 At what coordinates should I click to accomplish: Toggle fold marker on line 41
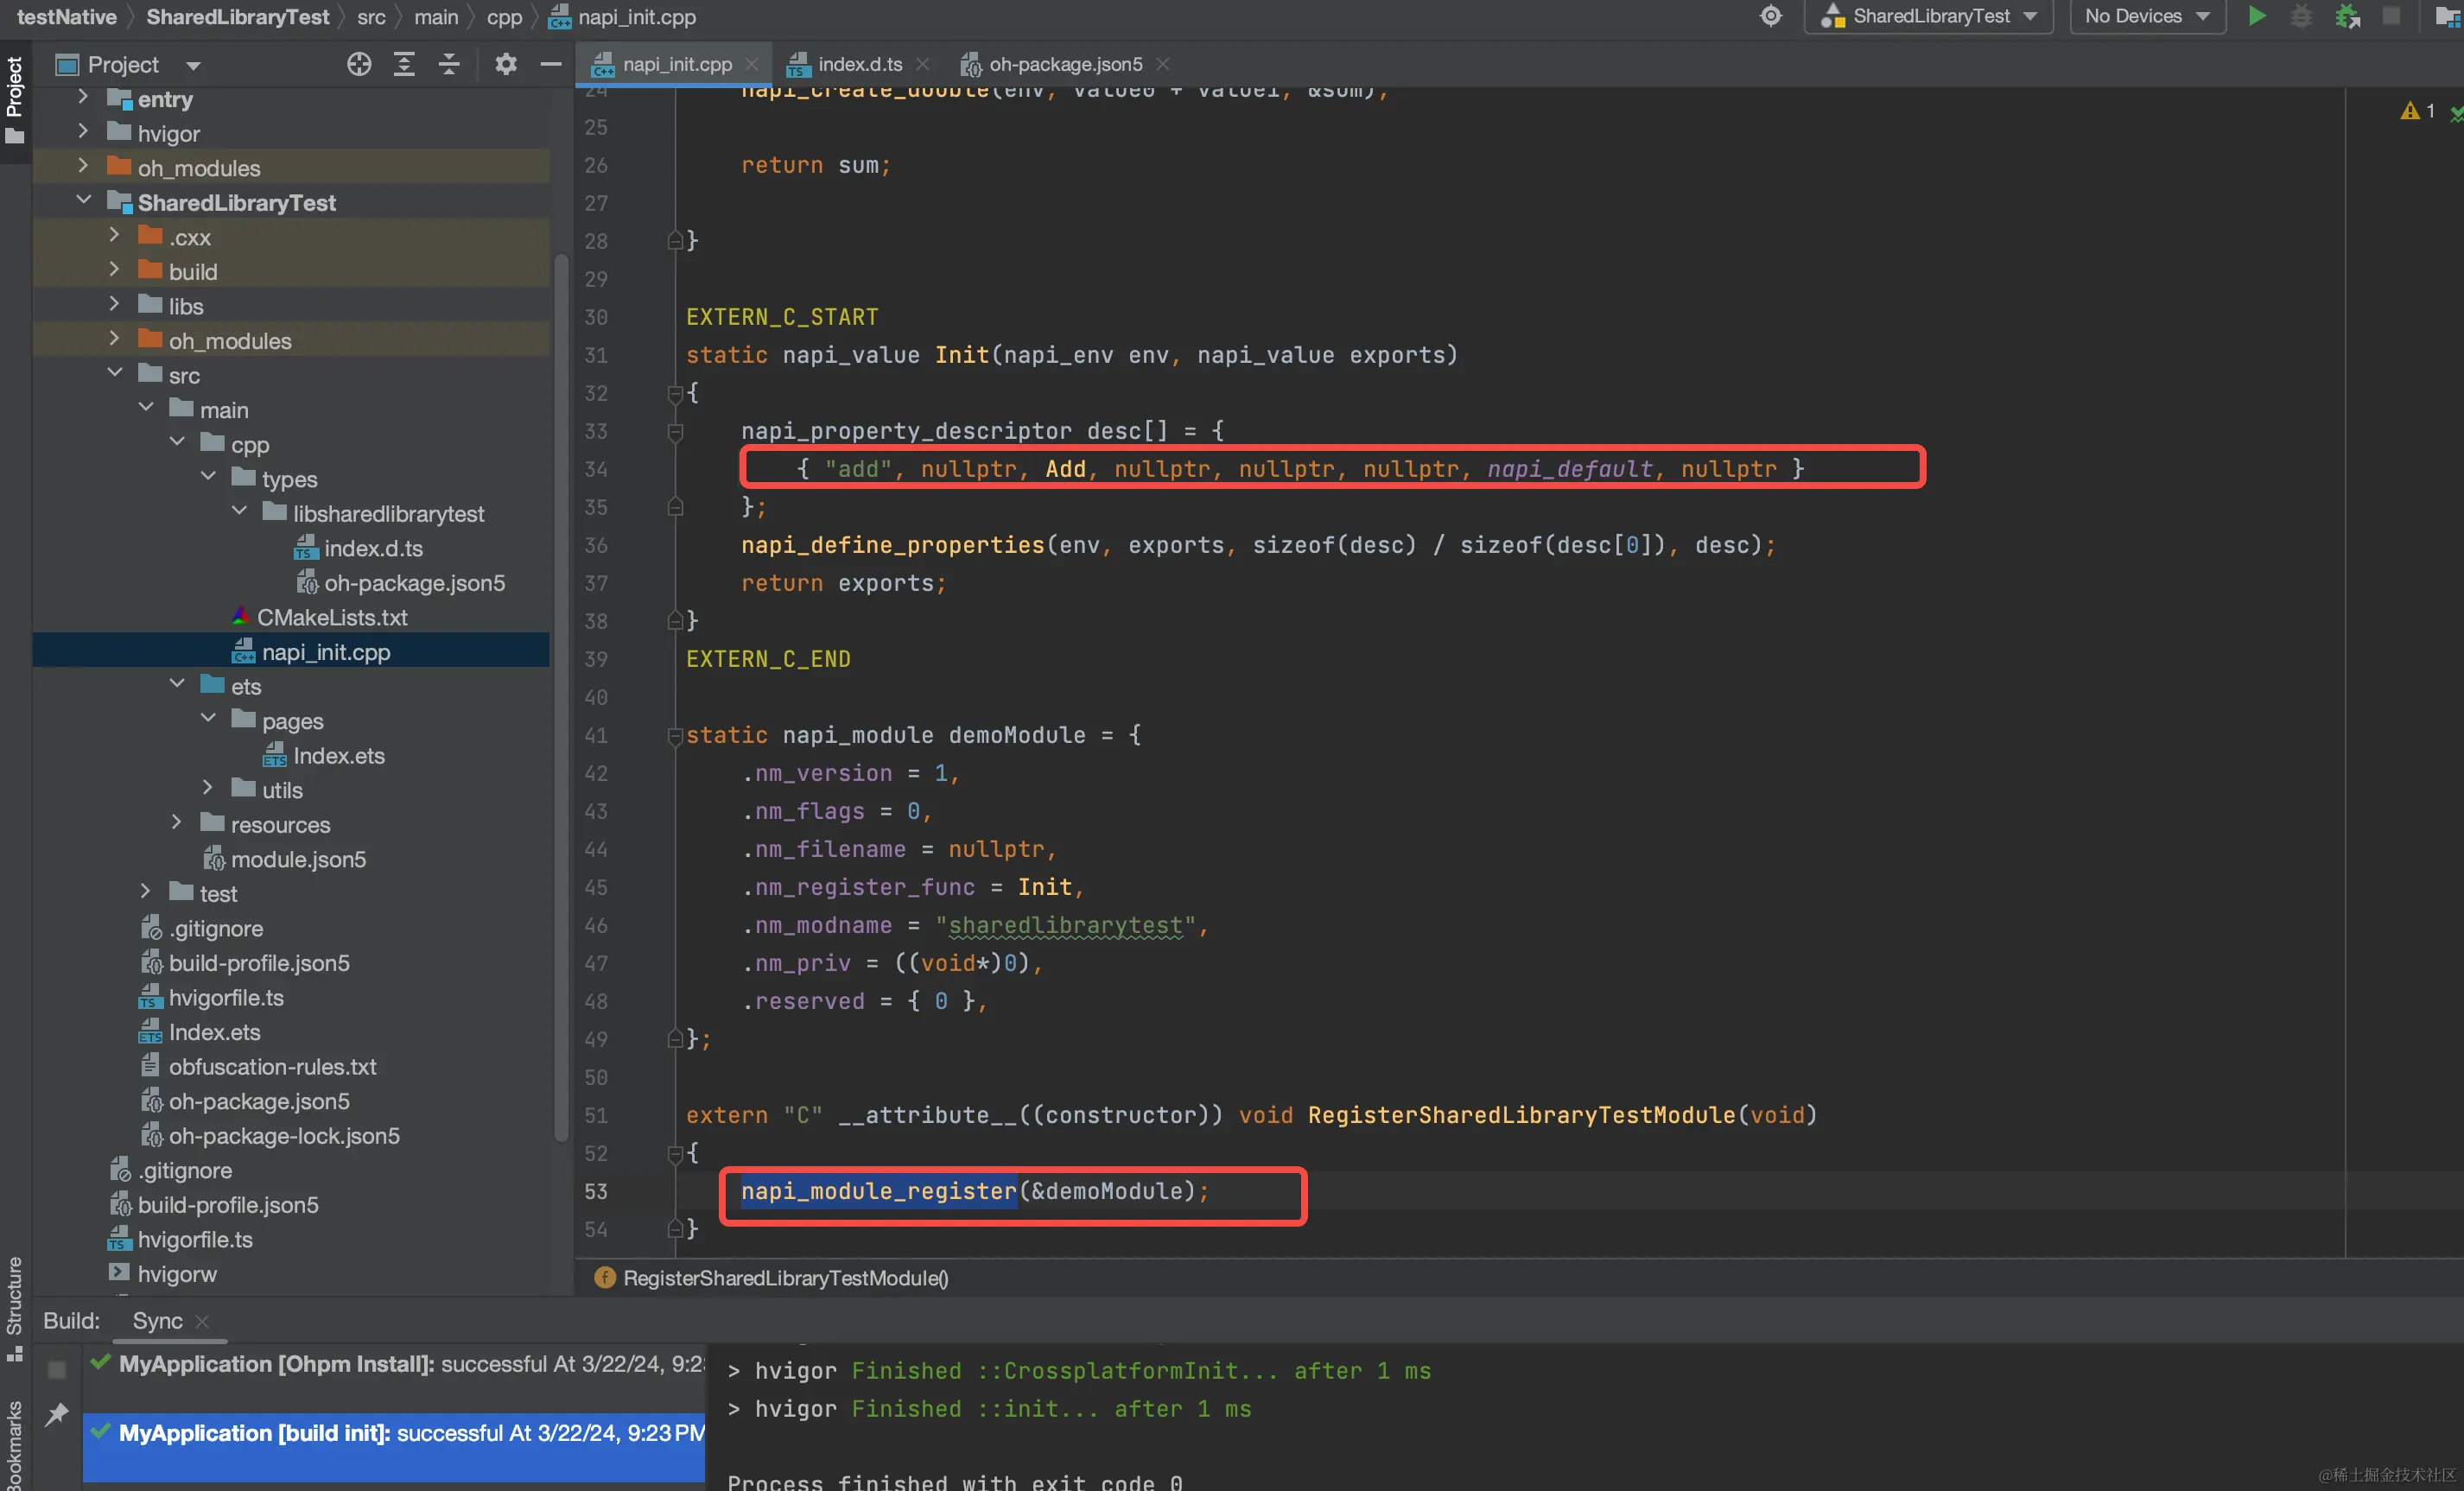click(674, 735)
